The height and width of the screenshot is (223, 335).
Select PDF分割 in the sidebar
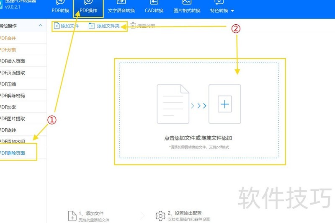click(23, 49)
